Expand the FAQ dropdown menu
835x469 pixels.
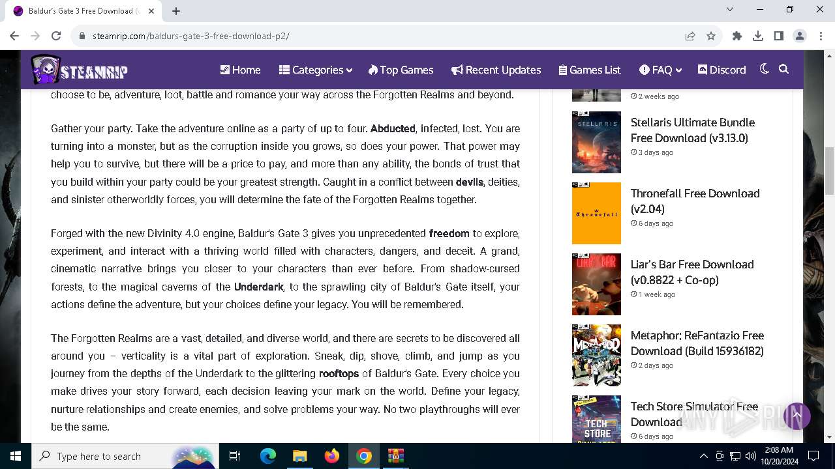[x=660, y=70]
